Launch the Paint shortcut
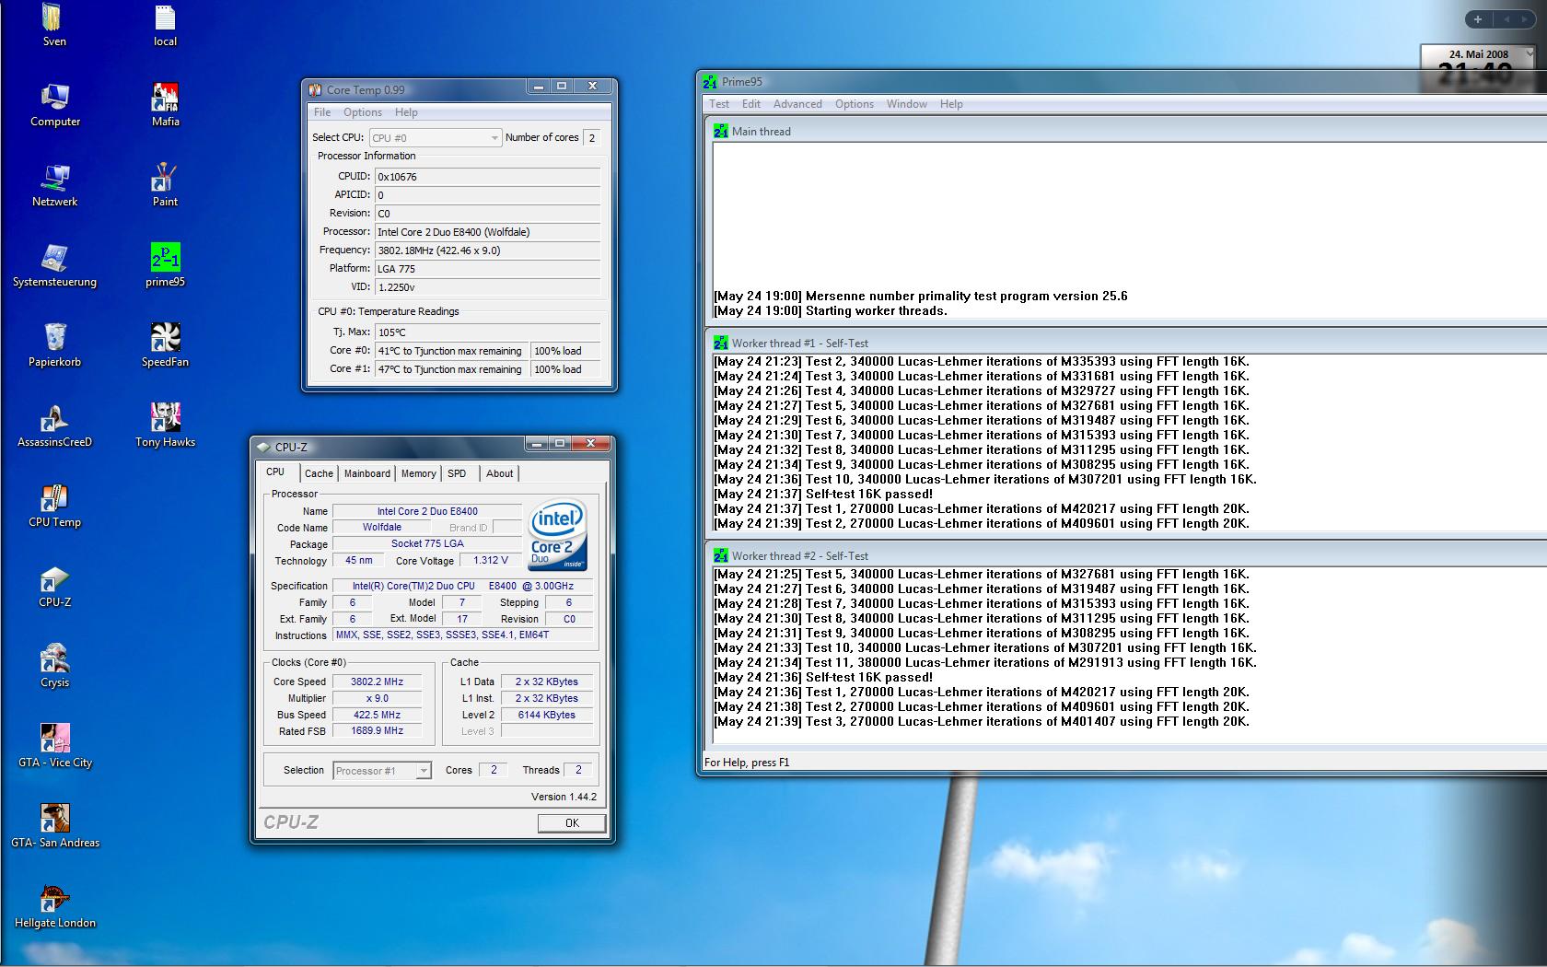Screen dimensions: 1547x967 pos(166,185)
